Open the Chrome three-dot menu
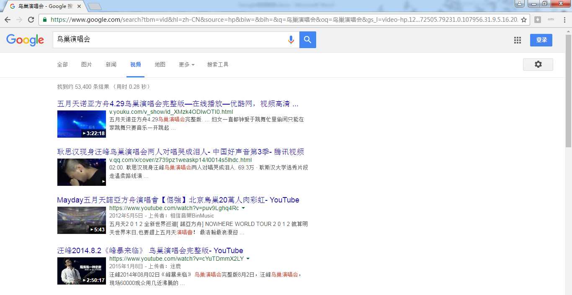 [565, 20]
